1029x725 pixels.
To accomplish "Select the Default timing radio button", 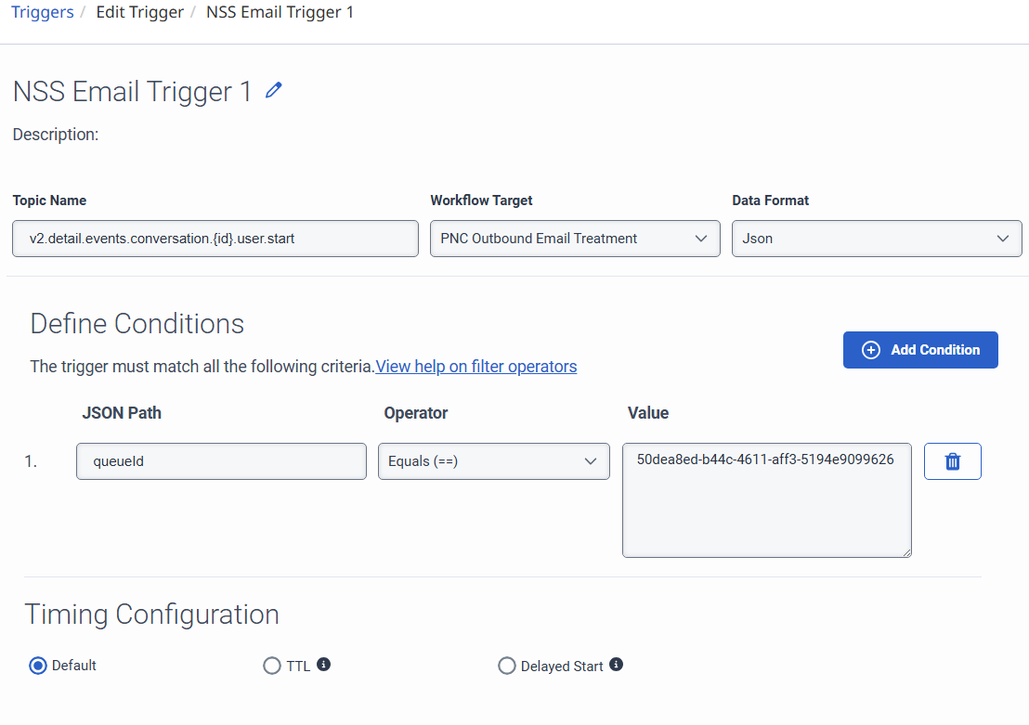I will coord(38,666).
